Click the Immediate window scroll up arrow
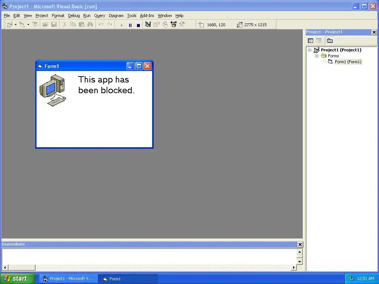The height and width of the screenshot is (284, 379). tap(299, 252)
